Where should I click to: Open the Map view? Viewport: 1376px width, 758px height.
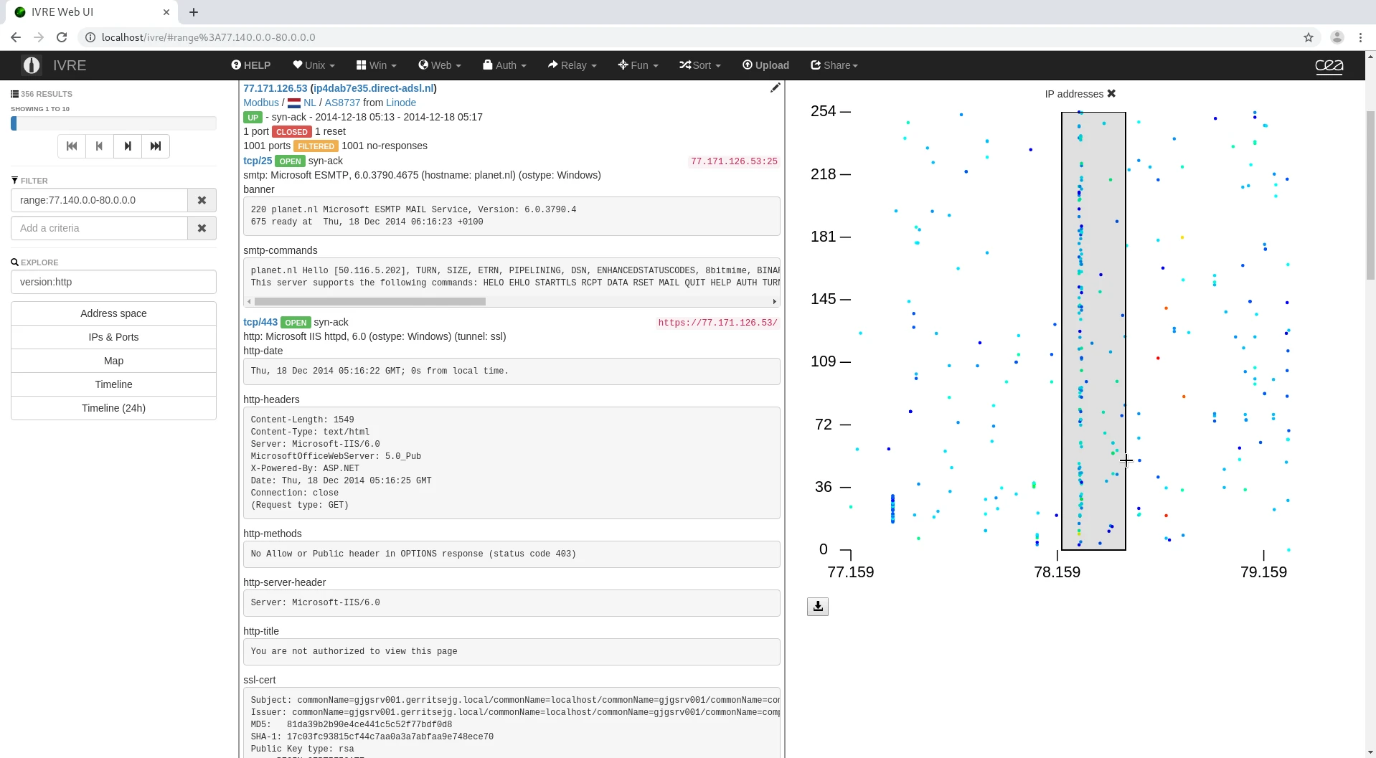(x=113, y=361)
